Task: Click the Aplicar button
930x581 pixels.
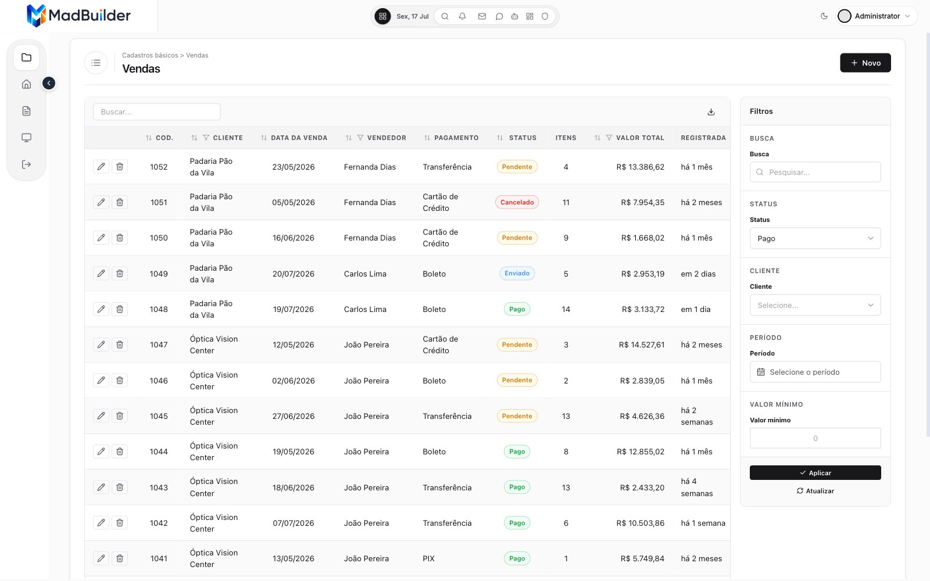Action: click(815, 473)
